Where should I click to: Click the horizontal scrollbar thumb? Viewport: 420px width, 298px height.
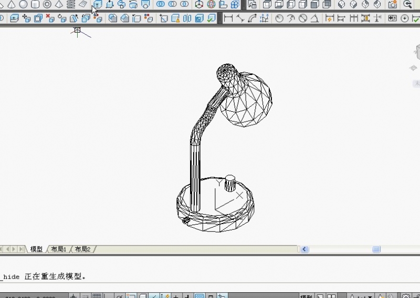[x=376, y=249]
